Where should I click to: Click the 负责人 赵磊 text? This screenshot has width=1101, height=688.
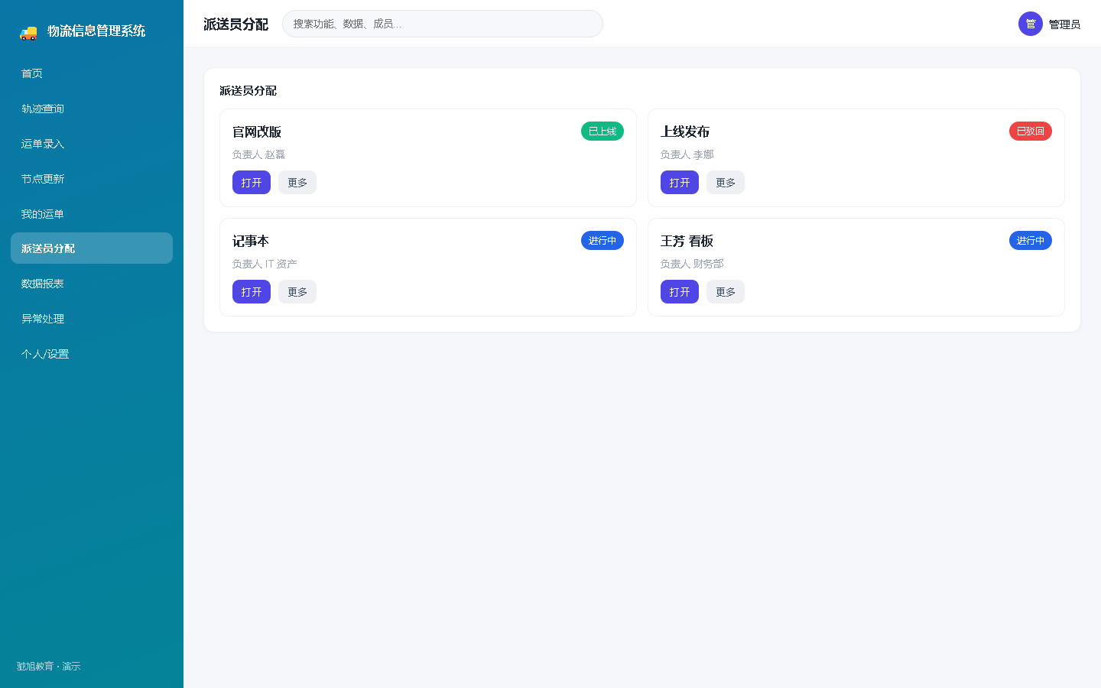point(258,154)
